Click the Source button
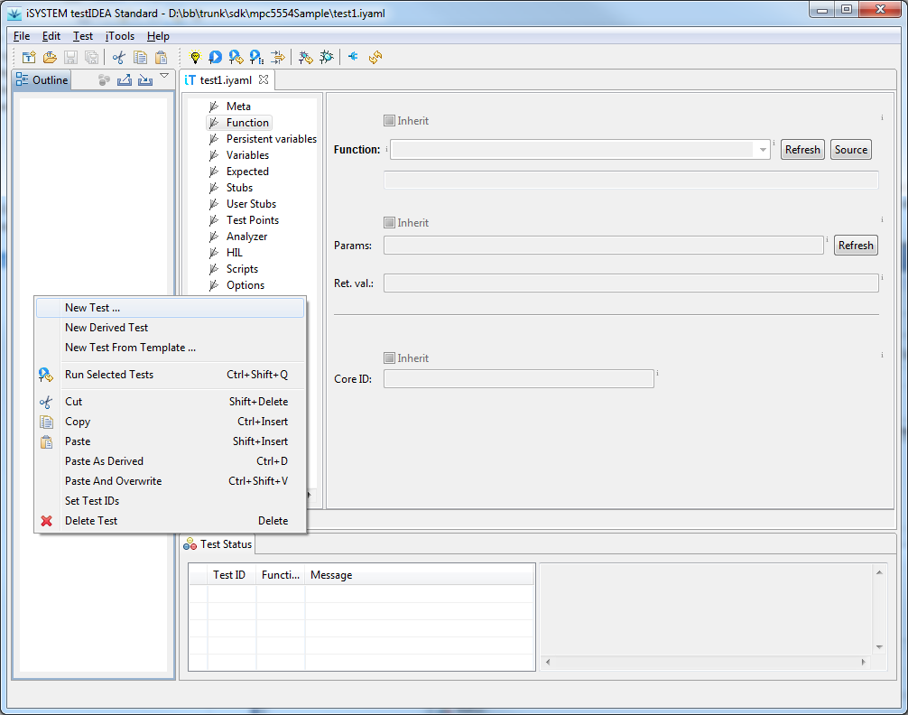 coord(850,150)
